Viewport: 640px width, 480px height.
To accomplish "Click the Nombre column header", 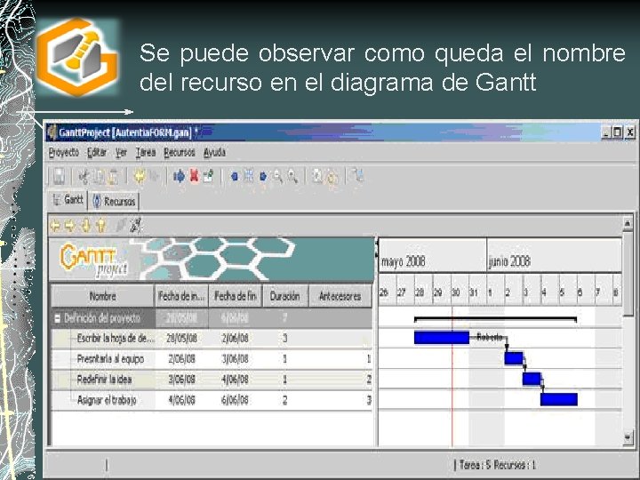I will click(x=102, y=296).
